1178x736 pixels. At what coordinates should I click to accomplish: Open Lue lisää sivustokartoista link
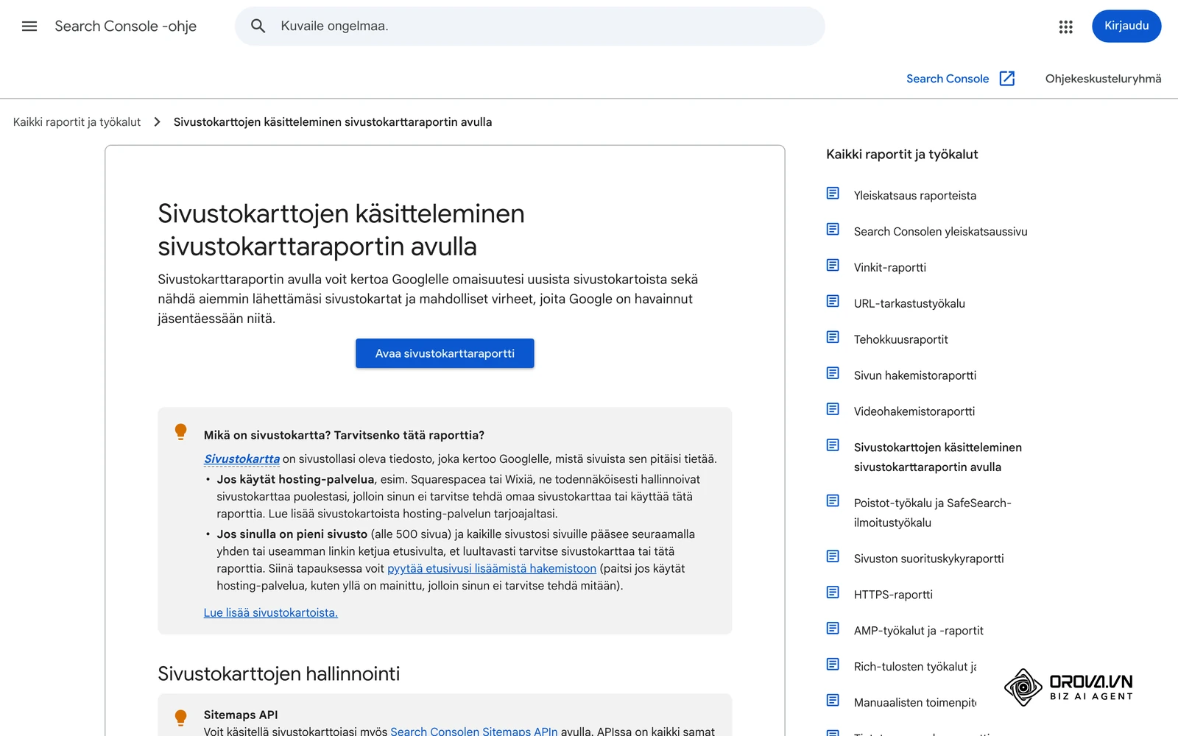tap(271, 613)
